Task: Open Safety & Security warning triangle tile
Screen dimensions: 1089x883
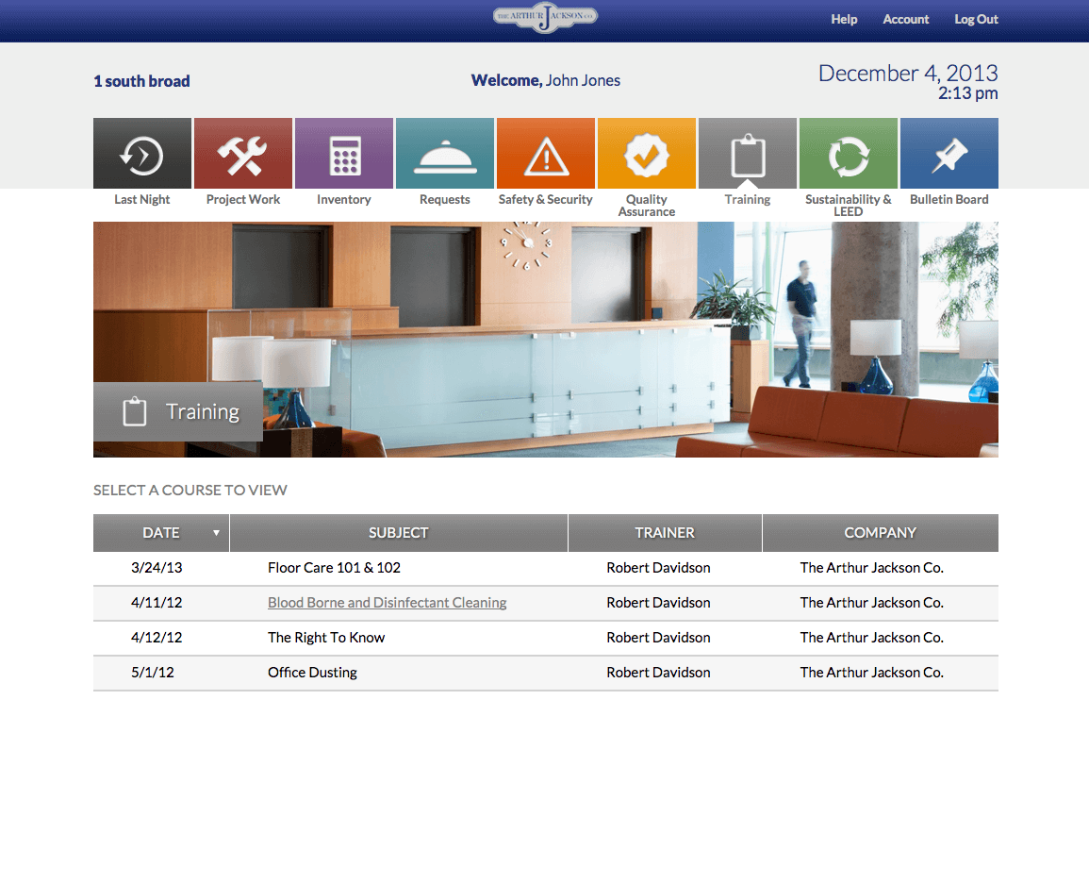Action: point(546,154)
